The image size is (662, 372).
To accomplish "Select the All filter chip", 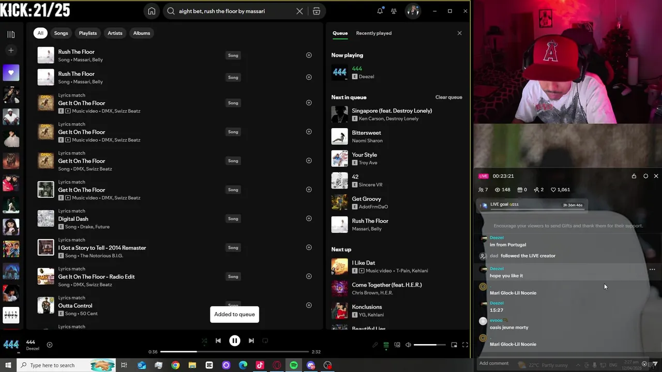I will 40,33.
